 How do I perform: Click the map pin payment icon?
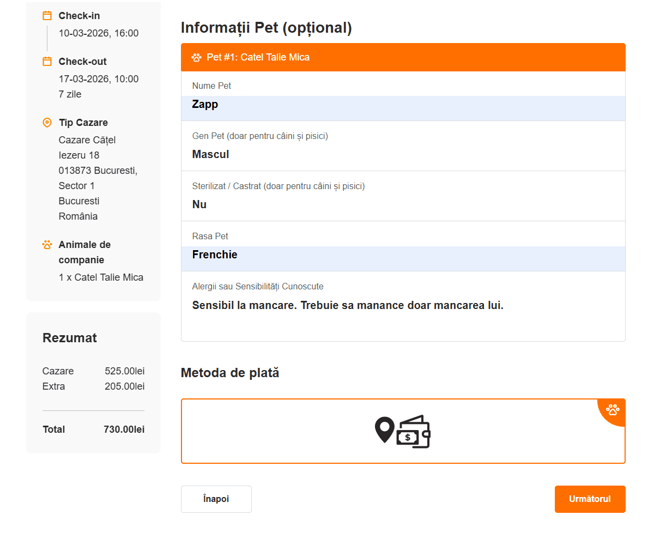click(x=385, y=430)
